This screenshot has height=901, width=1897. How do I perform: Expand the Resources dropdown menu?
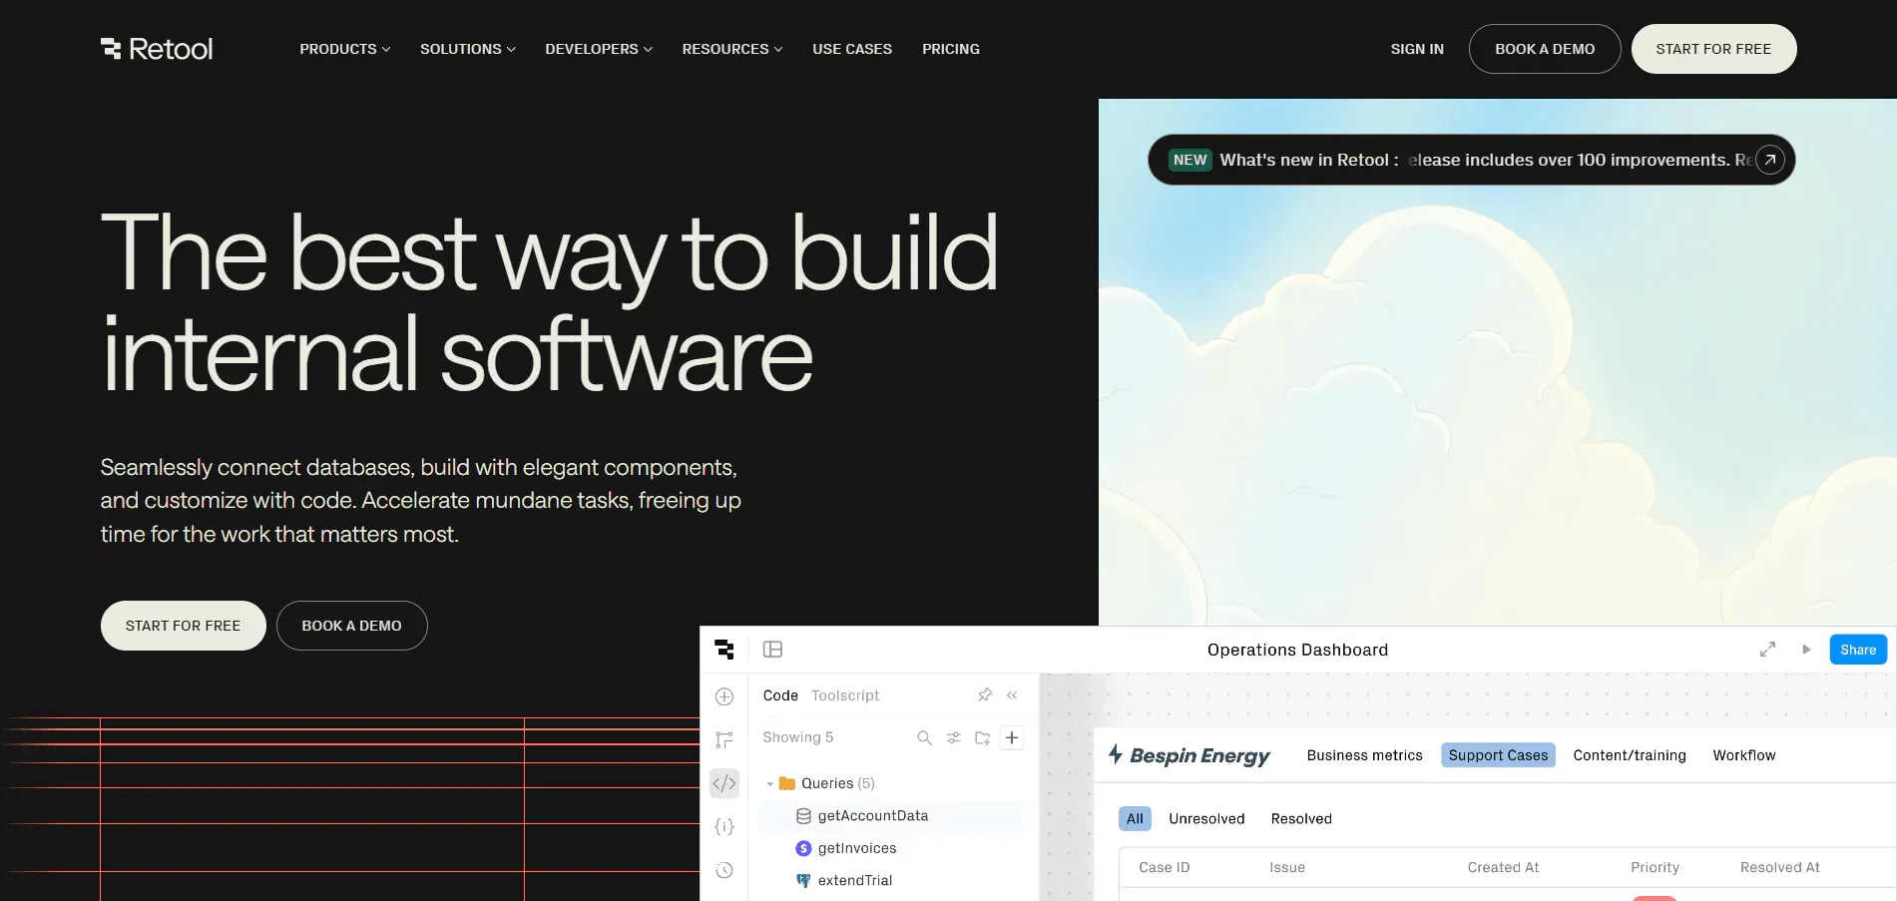[732, 49]
